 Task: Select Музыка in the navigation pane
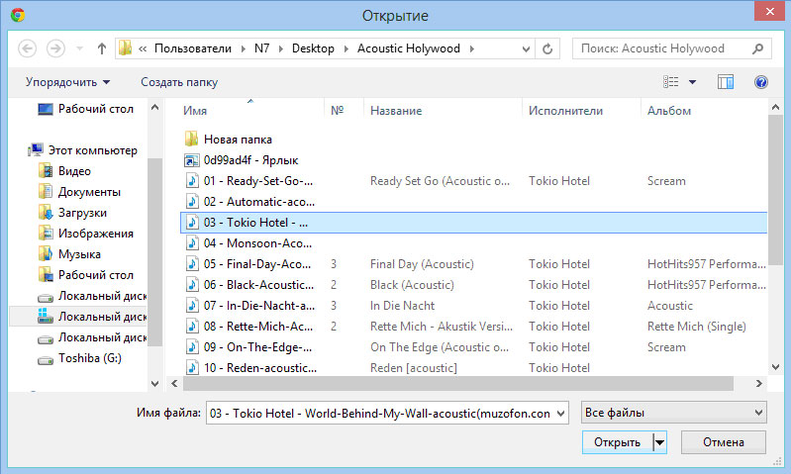[x=79, y=254]
